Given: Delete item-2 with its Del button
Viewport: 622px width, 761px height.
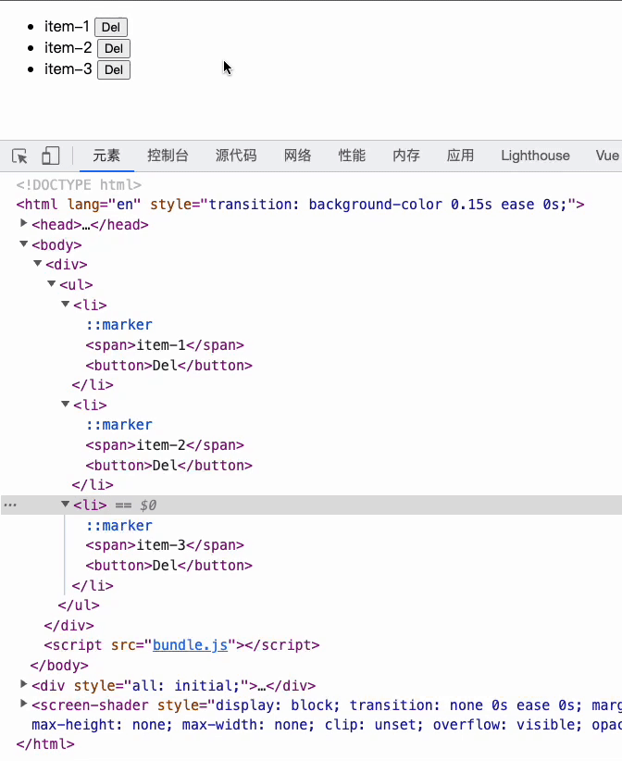Looking at the screenshot, I should 114,48.
